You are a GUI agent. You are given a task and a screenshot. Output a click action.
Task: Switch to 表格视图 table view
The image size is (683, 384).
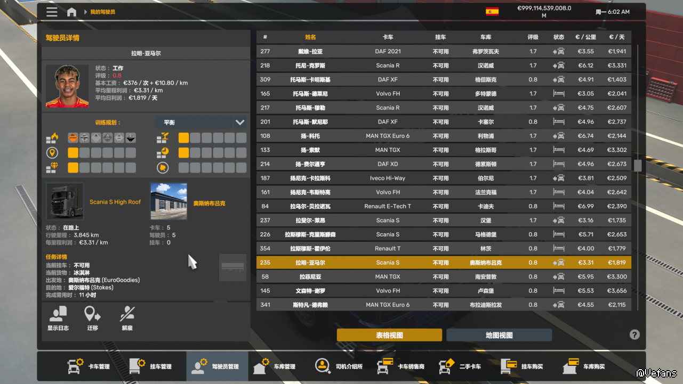tap(390, 335)
